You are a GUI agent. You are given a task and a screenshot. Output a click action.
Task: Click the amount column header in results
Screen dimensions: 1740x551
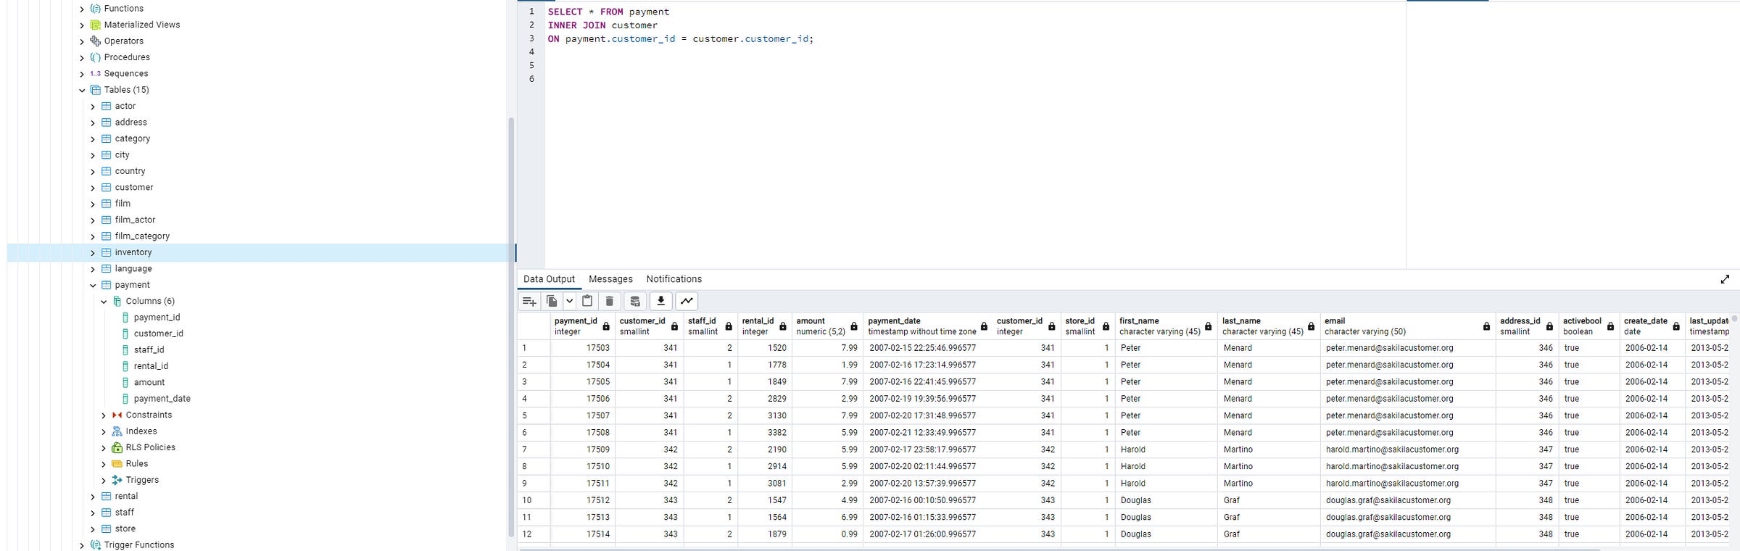coord(826,326)
